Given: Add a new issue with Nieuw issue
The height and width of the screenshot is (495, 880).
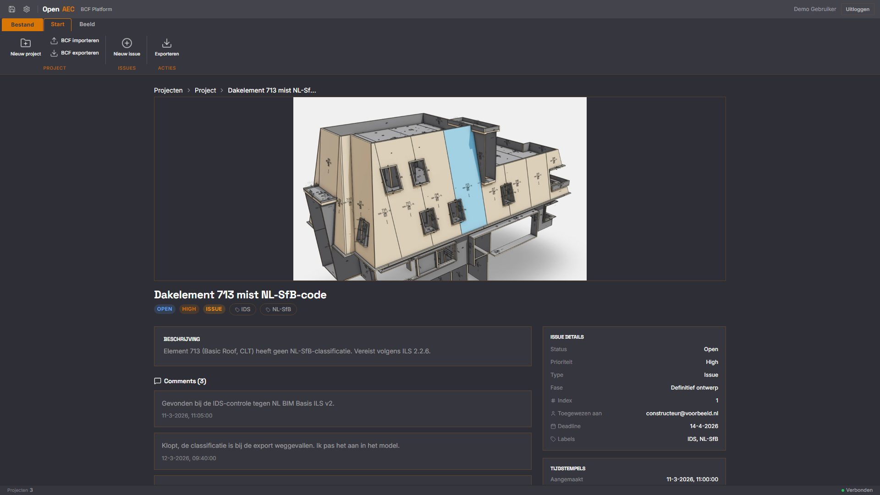Looking at the screenshot, I should pos(127,48).
